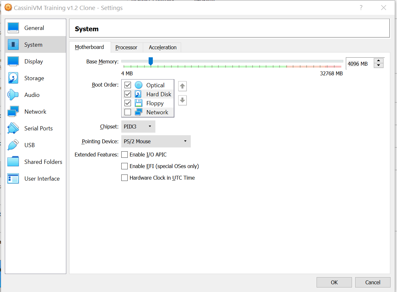Image resolution: width=397 pixels, height=292 pixels.
Task: Select the System chip icon
Action: 14,45
